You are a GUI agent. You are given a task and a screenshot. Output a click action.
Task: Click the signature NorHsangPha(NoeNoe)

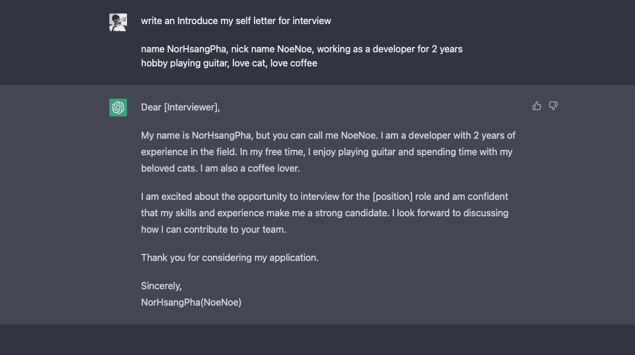(190, 302)
